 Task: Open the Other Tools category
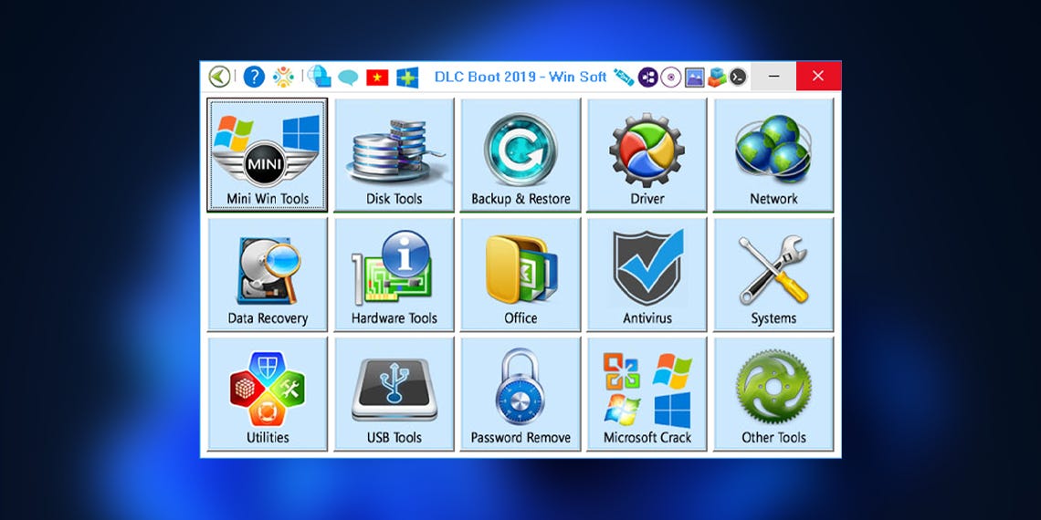tap(773, 394)
